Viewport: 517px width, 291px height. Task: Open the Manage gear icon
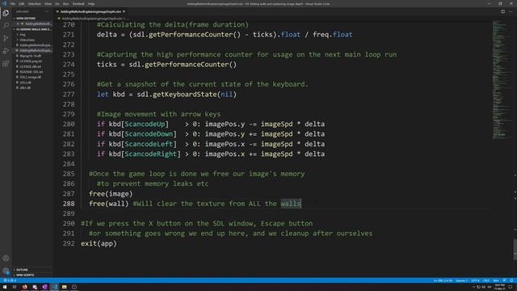[x=6, y=271]
